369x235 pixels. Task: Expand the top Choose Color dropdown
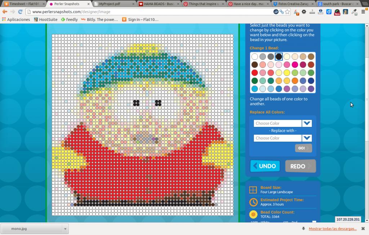307,123
